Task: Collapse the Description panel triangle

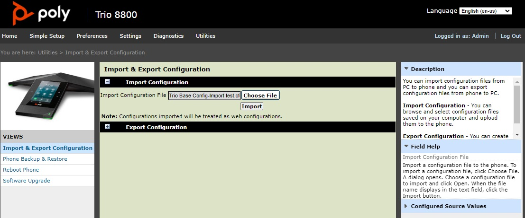Action: click(406, 69)
